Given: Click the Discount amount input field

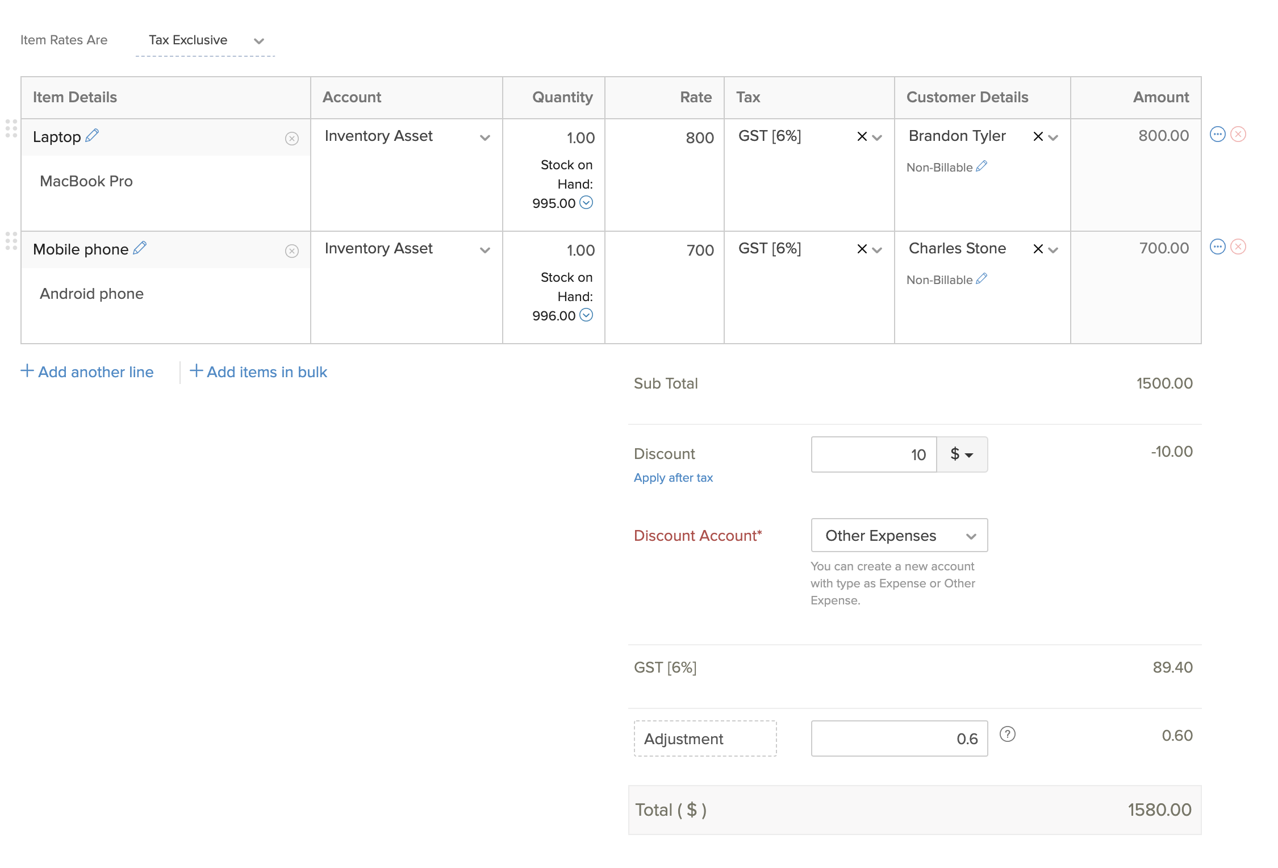Looking at the screenshot, I should pos(874,454).
